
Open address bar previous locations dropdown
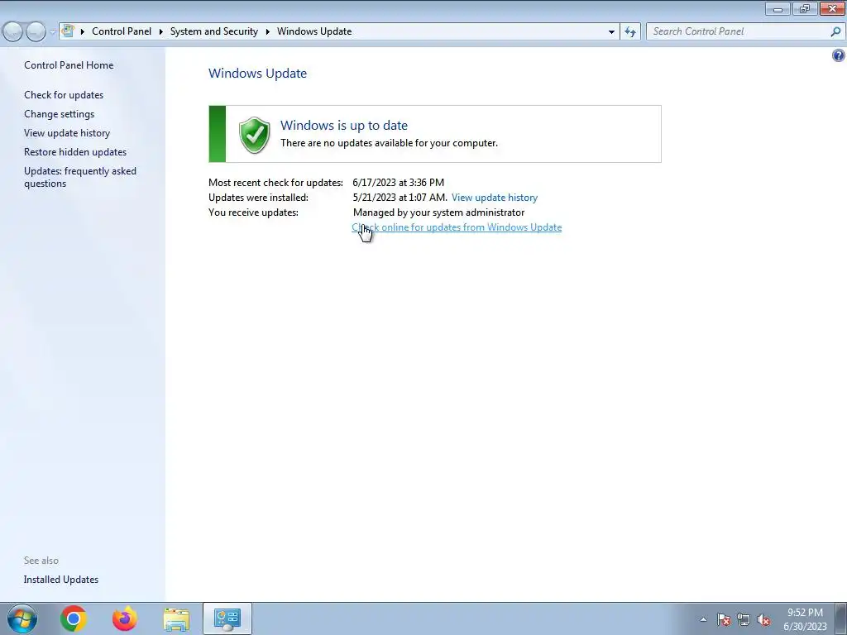click(611, 31)
